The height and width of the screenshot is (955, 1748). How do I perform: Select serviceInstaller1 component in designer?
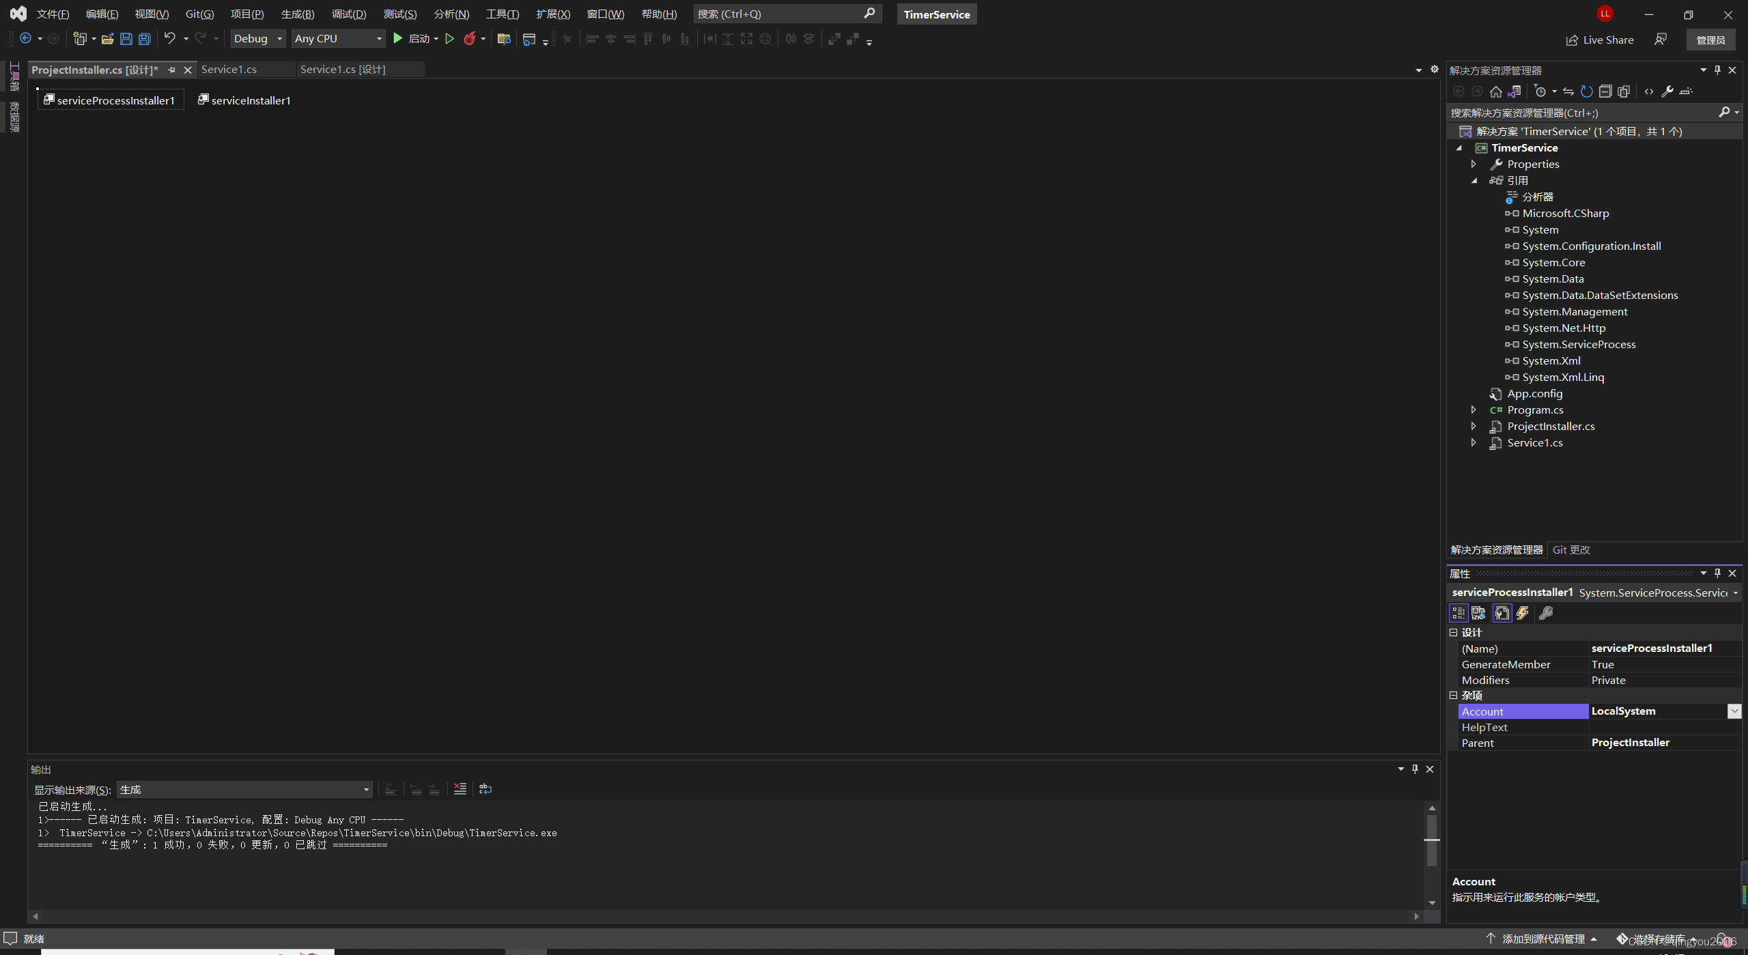(x=244, y=100)
